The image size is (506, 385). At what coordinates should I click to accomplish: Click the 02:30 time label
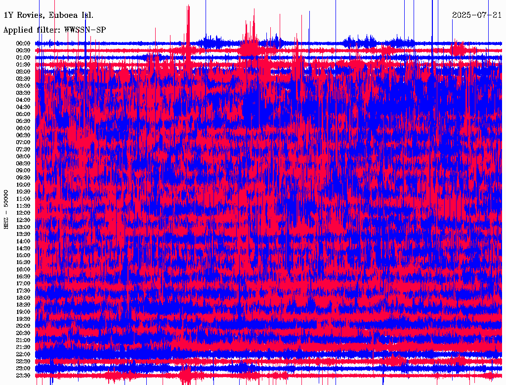coord(23,78)
